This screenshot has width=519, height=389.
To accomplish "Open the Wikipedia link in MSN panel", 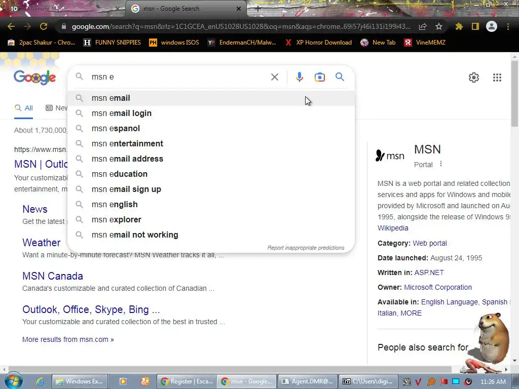I will (x=393, y=228).
